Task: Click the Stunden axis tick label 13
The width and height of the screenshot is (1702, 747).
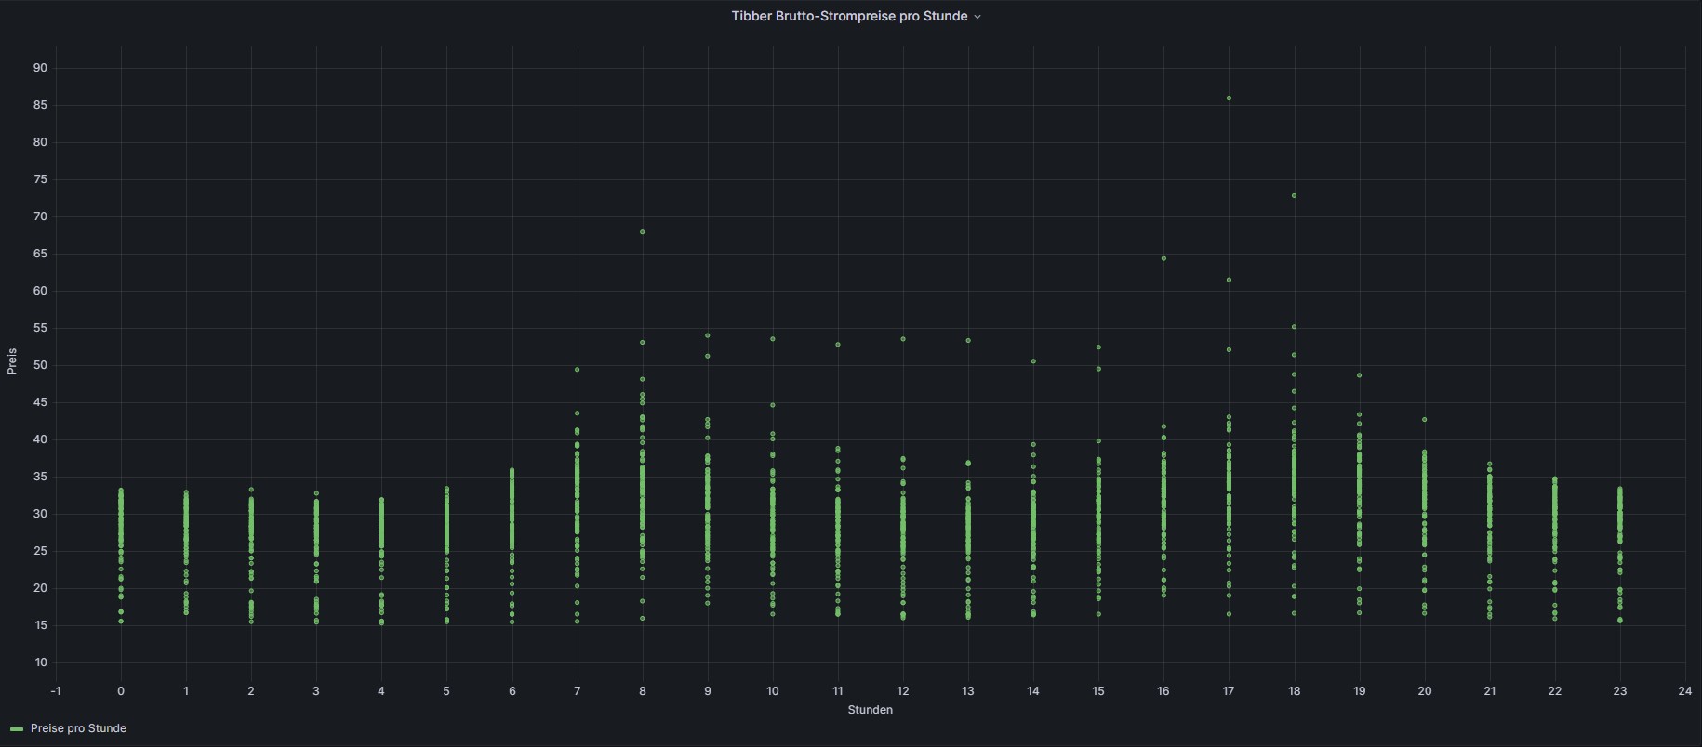Action: click(968, 691)
